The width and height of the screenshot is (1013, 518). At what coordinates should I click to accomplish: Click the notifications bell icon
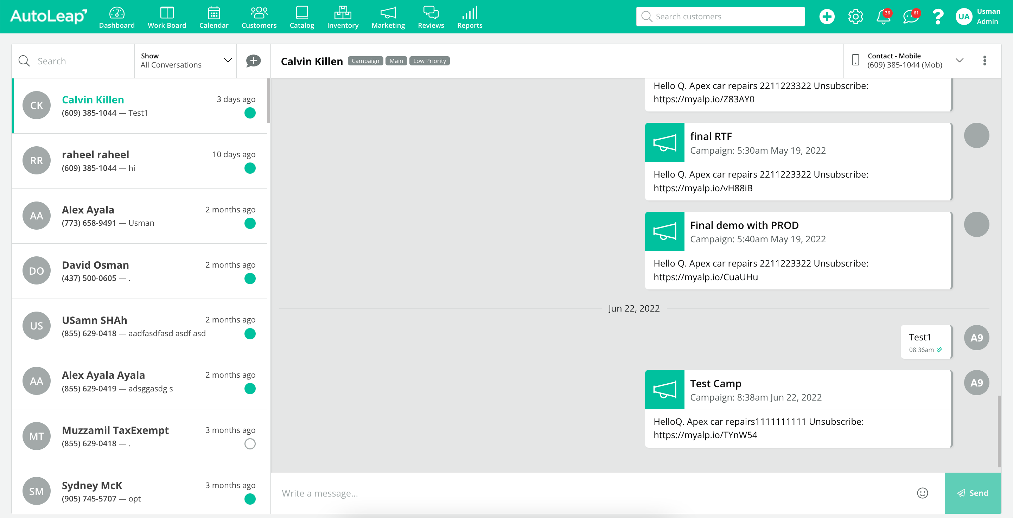883,17
